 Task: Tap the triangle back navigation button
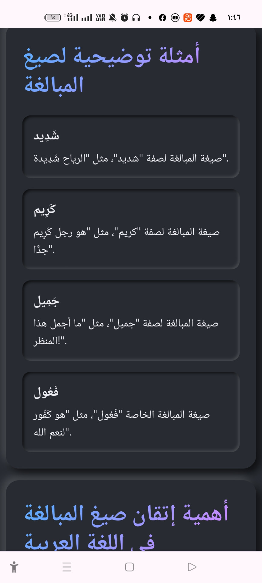tap(192, 567)
